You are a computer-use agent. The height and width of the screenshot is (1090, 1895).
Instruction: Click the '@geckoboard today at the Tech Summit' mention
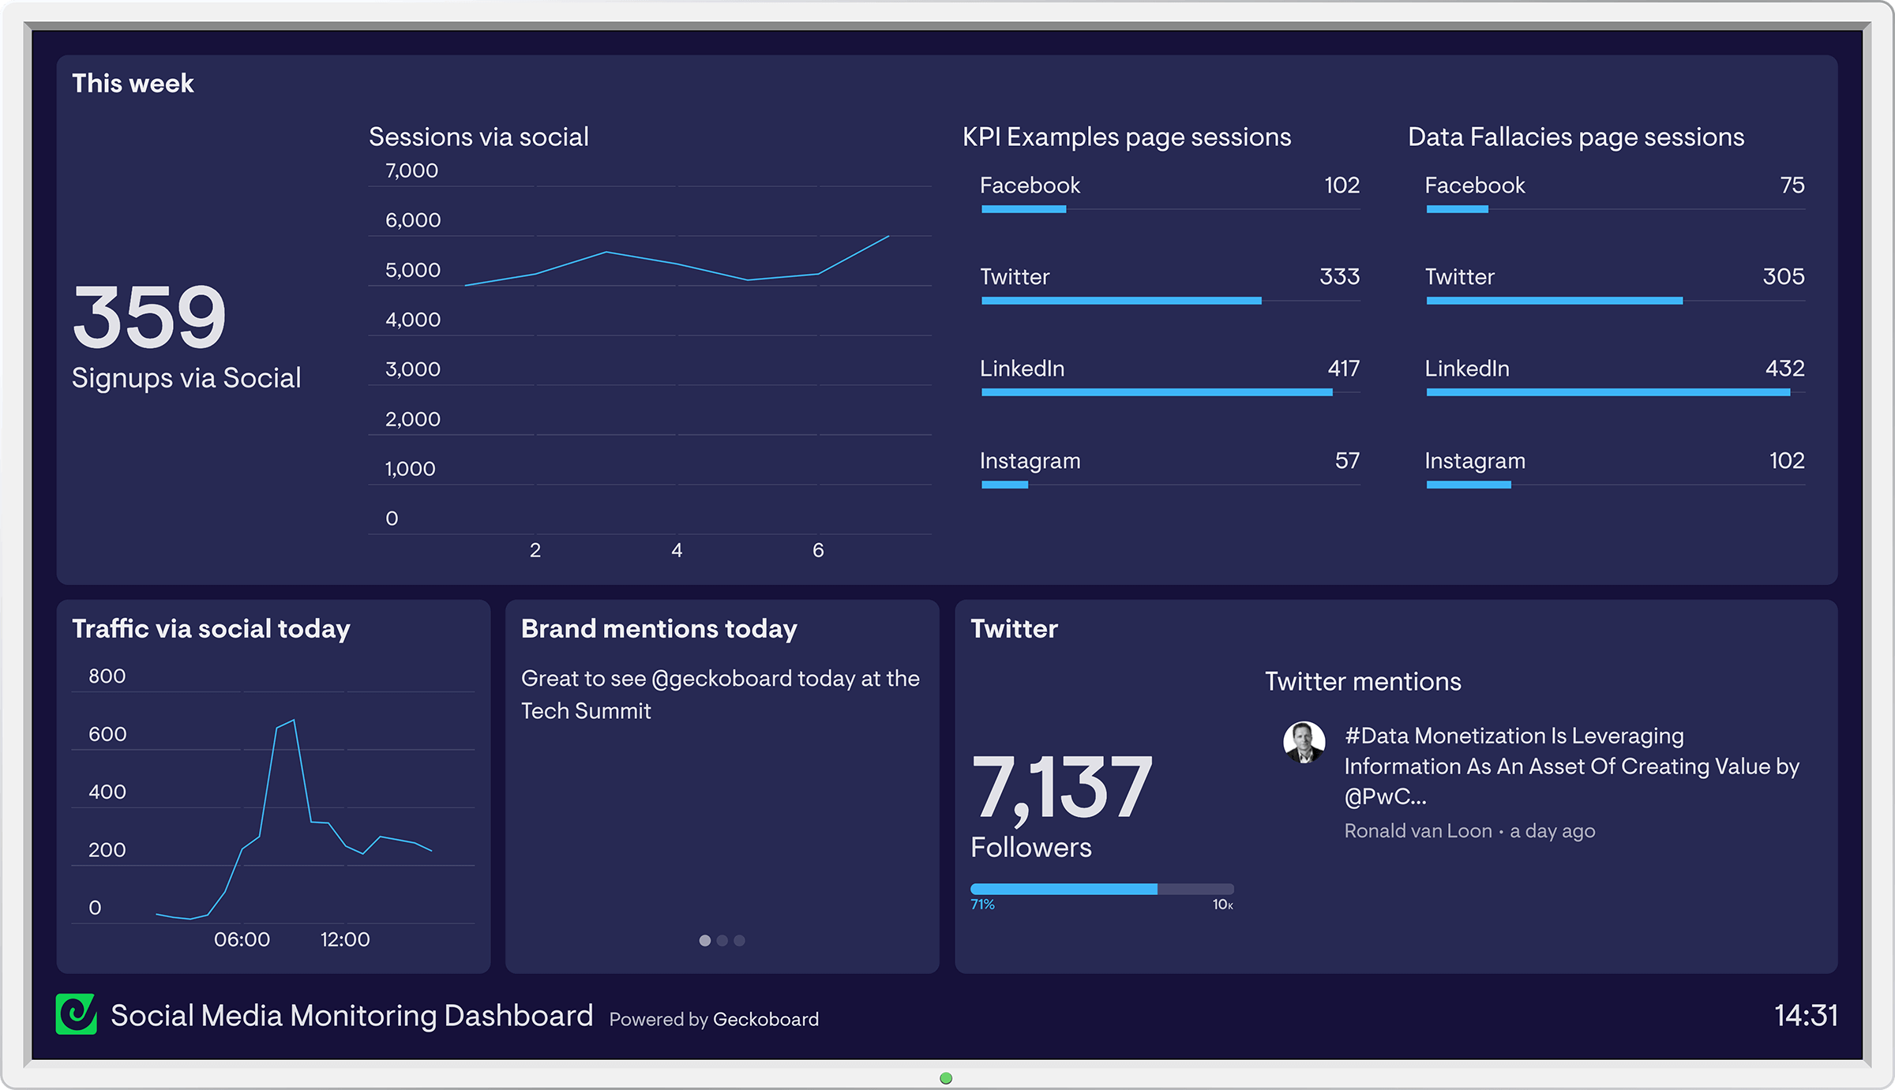(720, 695)
